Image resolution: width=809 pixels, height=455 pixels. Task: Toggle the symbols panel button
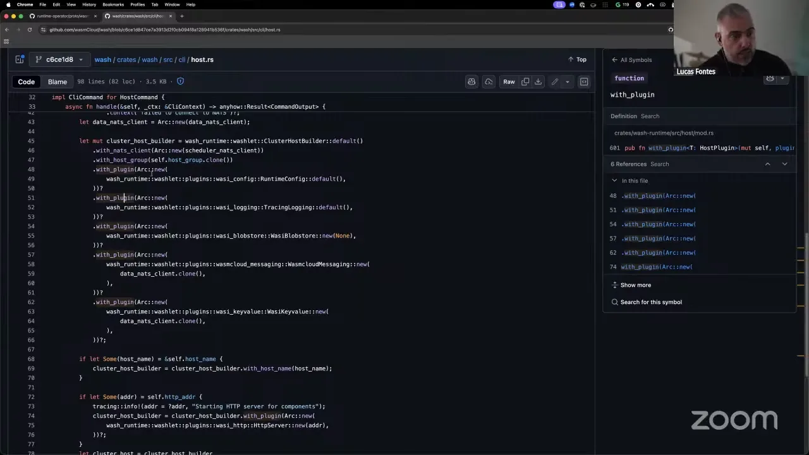pos(584,82)
